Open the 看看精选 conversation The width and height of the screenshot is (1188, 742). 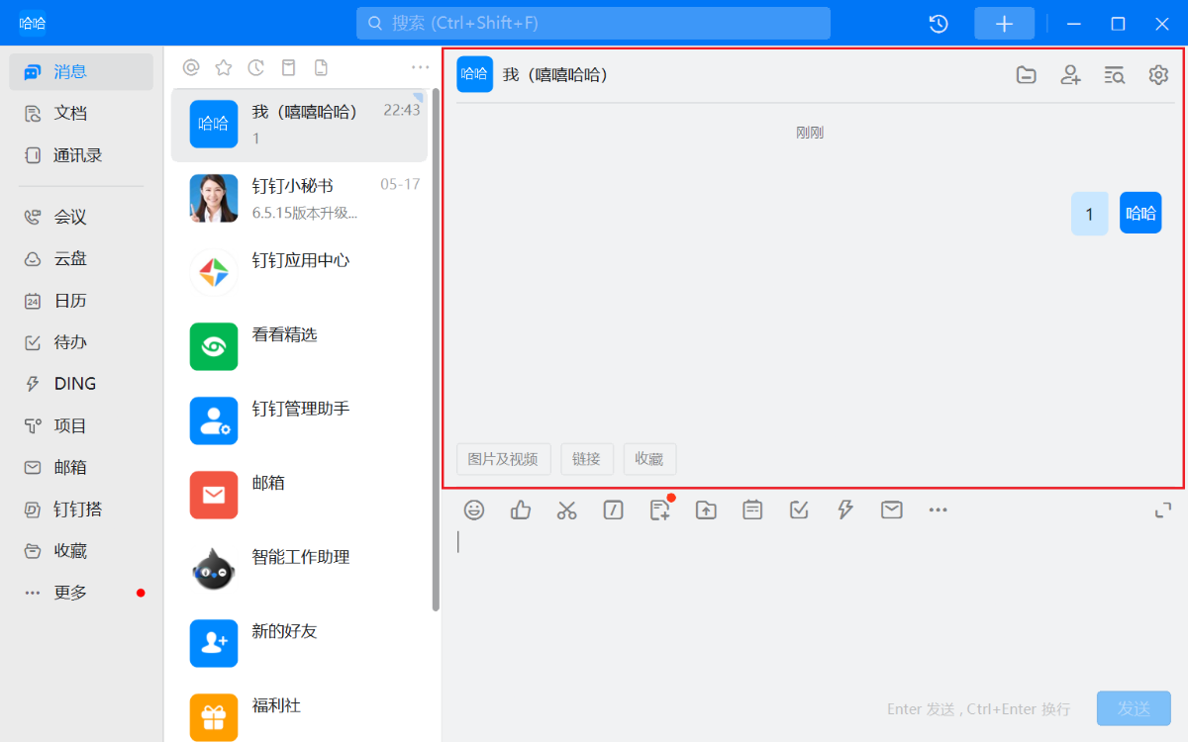tap(299, 347)
